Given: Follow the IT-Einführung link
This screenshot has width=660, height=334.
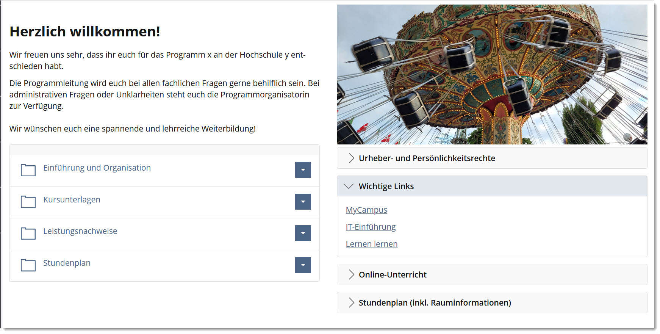Looking at the screenshot, I should [x=371, y=227].
